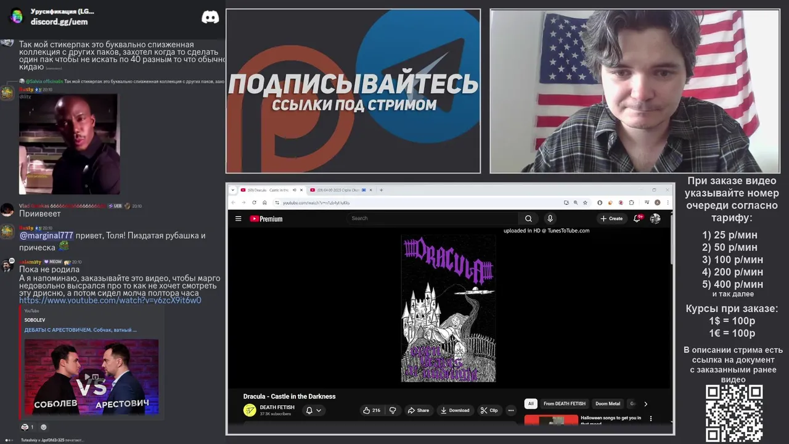Open options for Halloween songs suggested video
789x444 pixels.
coord(650,419)
